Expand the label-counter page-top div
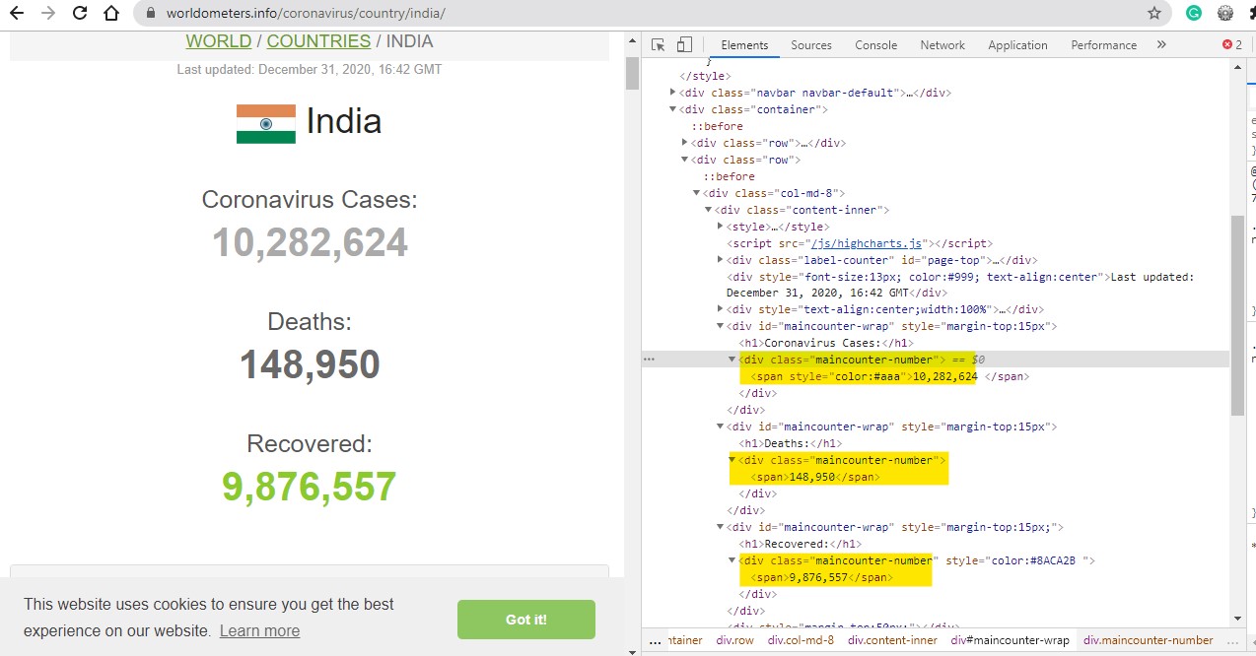Image resolution: width=1256 pixels, height=656 pixels. tap(721, 260)
